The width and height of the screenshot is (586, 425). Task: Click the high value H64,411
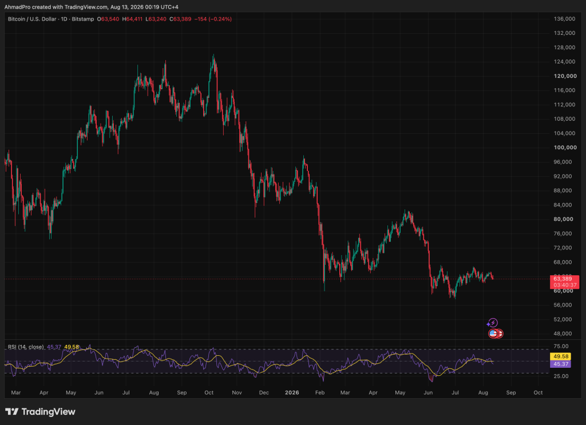[132, 19]
